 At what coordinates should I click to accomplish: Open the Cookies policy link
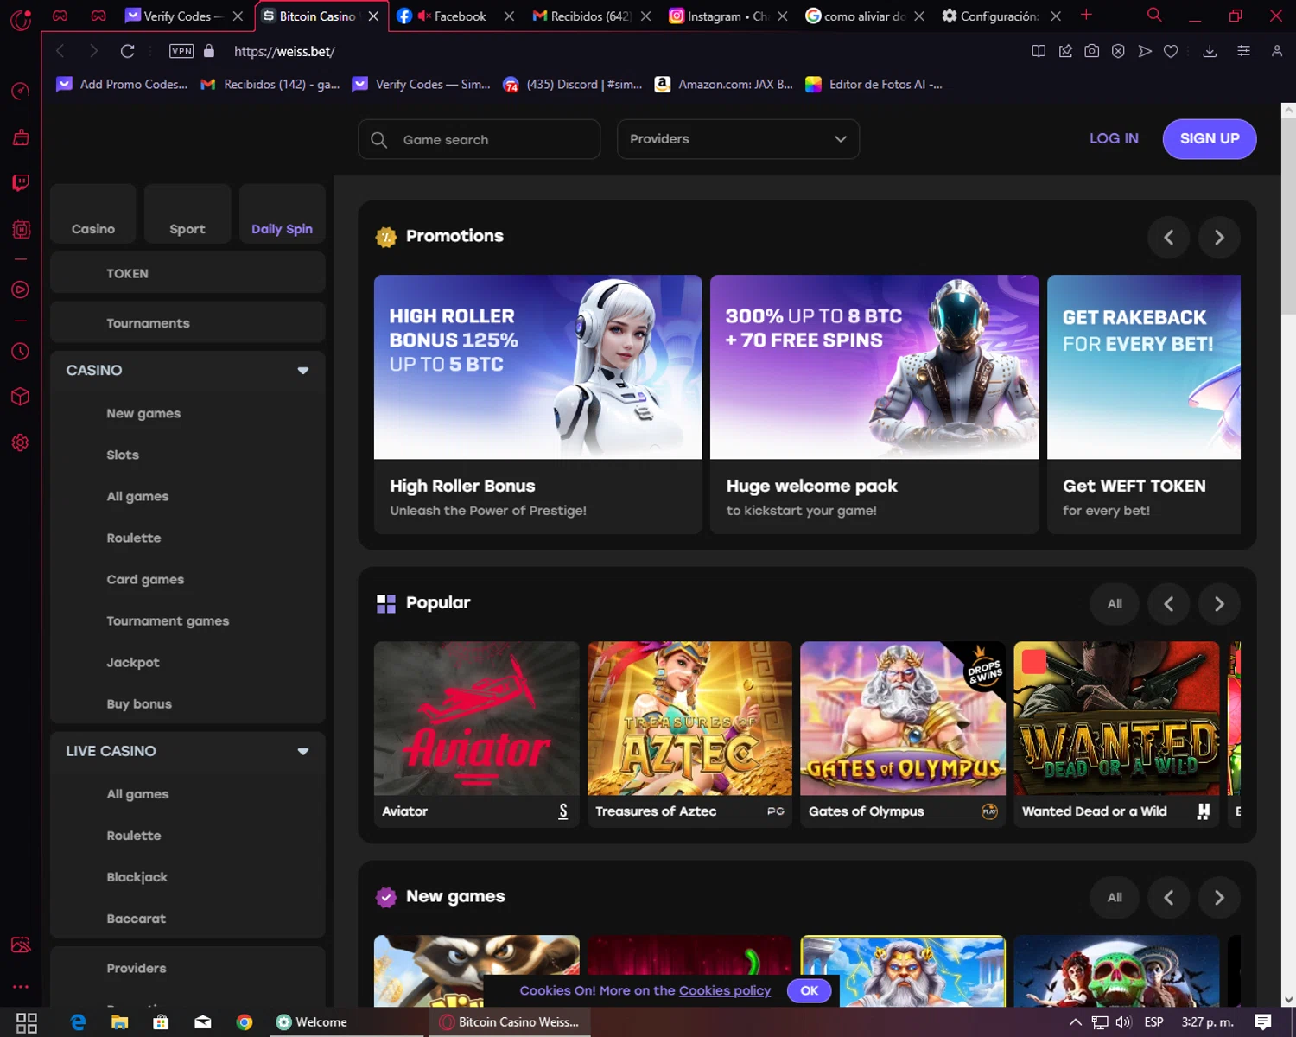point(725,990)
